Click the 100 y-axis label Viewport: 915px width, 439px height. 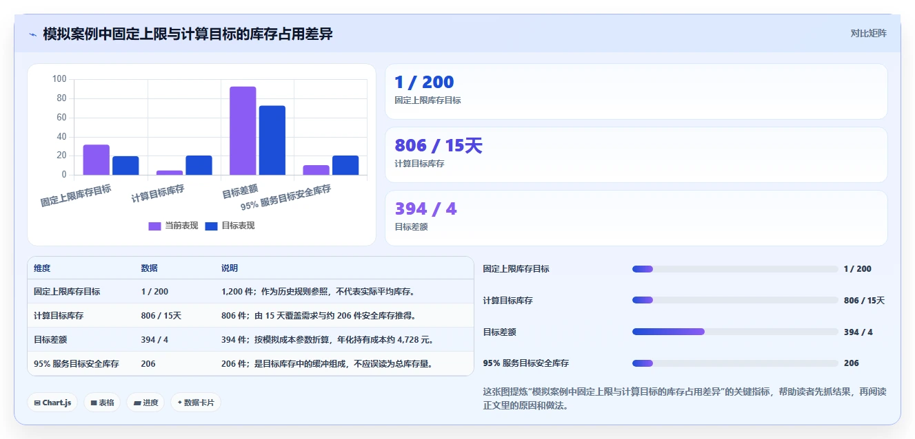click(59, 79)
